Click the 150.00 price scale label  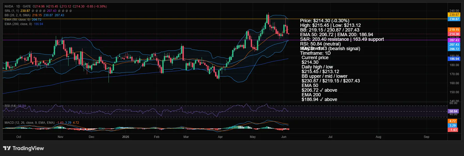click(x=454, y=92)
